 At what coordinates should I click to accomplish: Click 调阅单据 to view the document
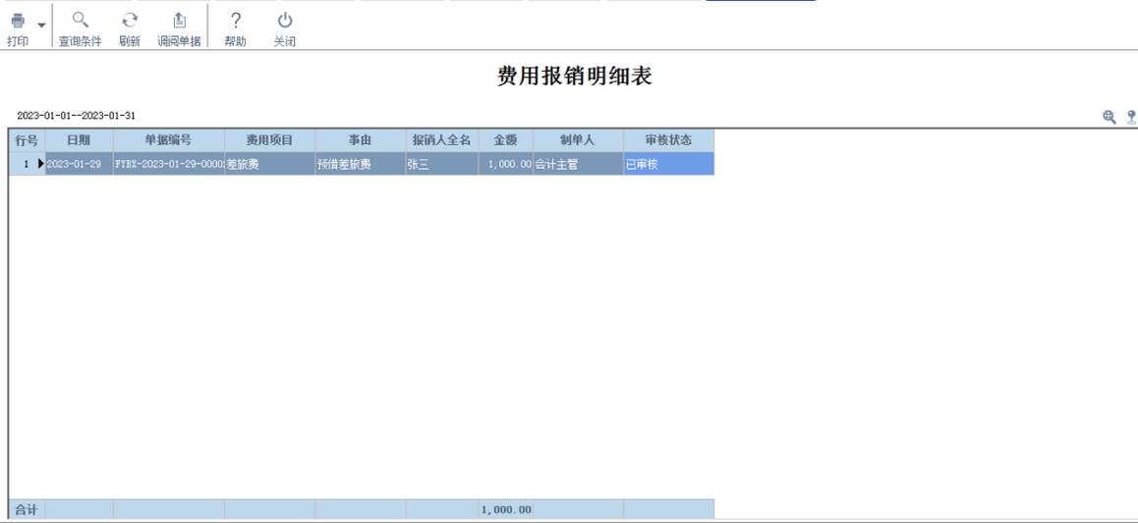pos(179,28)
